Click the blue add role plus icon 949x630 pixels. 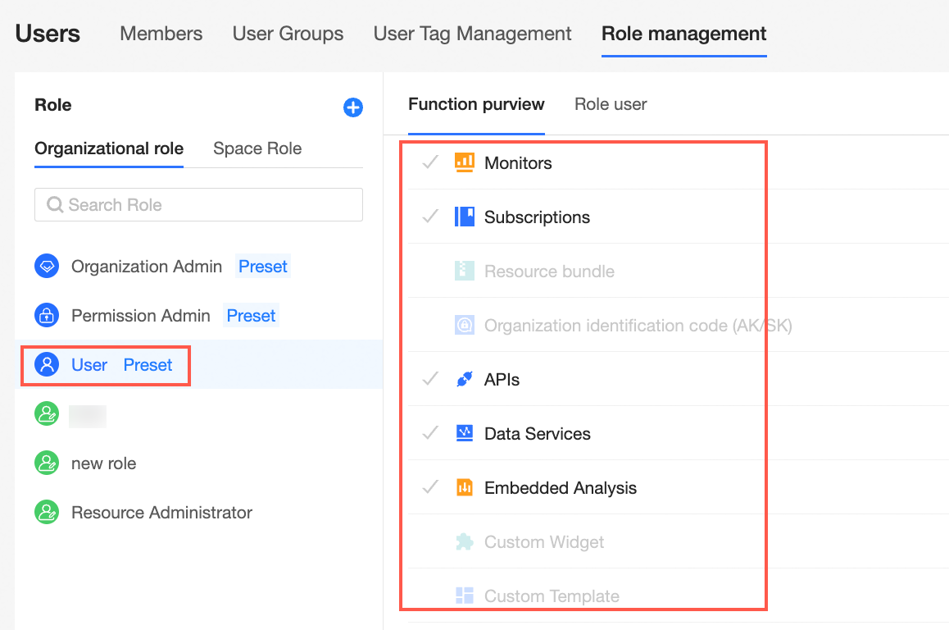pyautogui.click(x=353, y=107)
